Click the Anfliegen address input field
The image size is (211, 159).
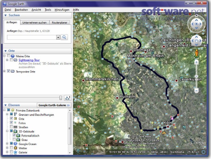[32, 37]
